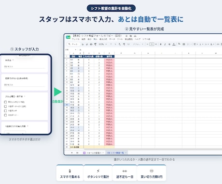This screenshot has height=184, width=222.
Task: Open the borders tool
Action: point(184,44)
